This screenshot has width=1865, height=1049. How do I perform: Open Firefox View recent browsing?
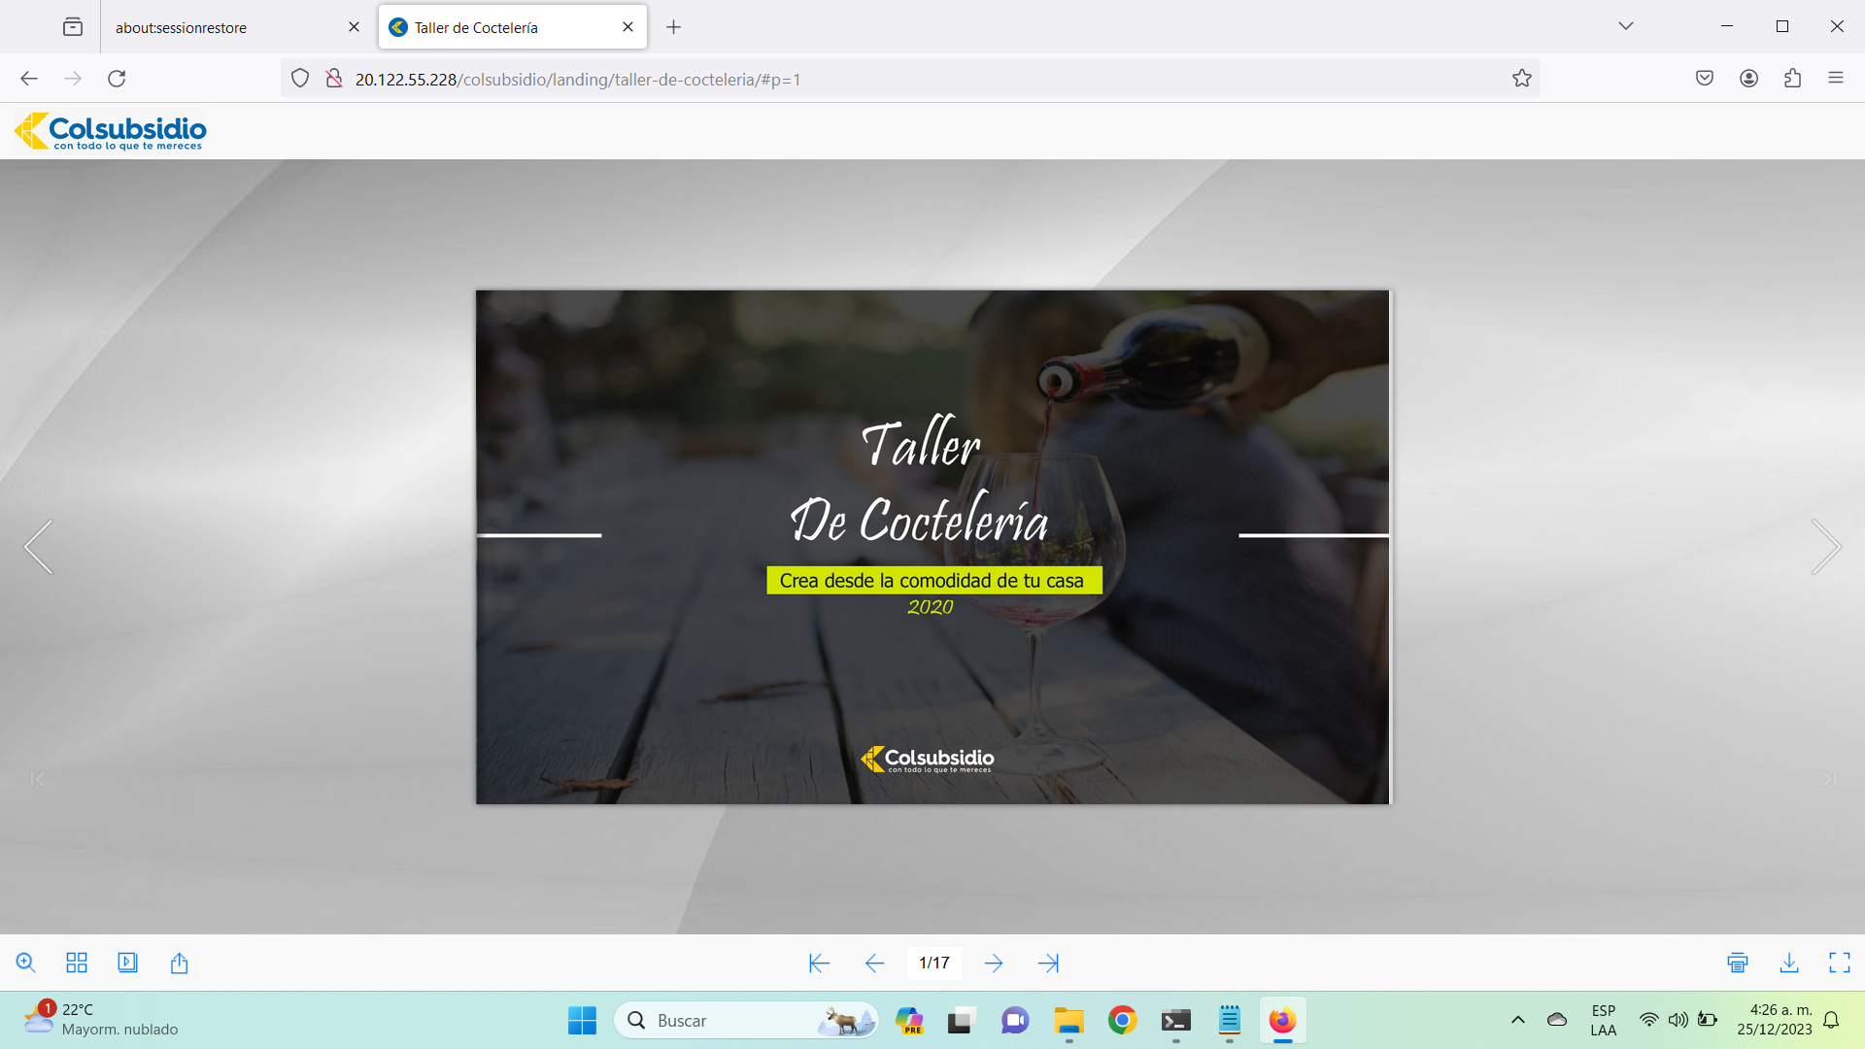[73, 27]
